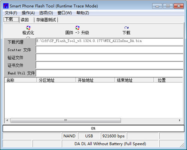
Task: Close the Smart Phone Flash Tool window
Action: [x=179, y=6]
